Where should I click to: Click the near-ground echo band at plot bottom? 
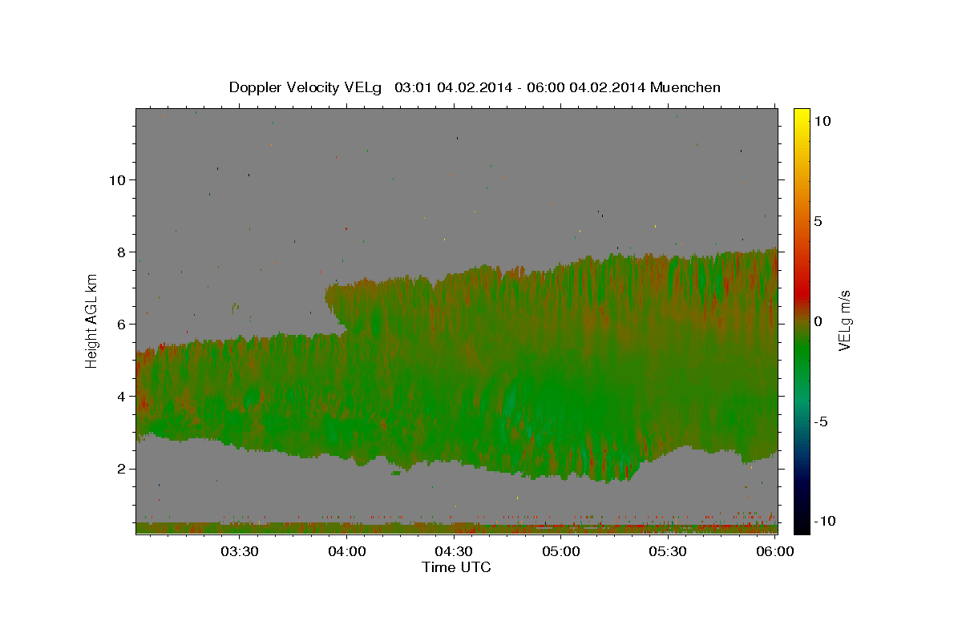coord(457,528)
